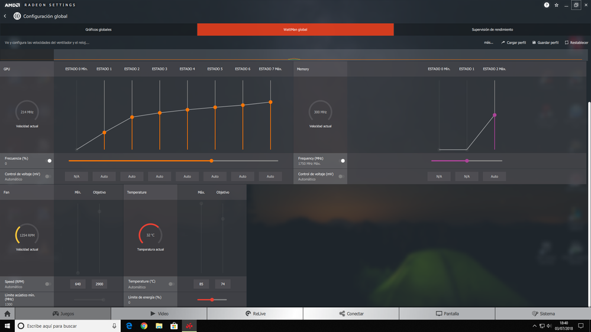Click the fan target speed 2900 field
The width and height of the screenshot is (591, 332).
point(99,284)
